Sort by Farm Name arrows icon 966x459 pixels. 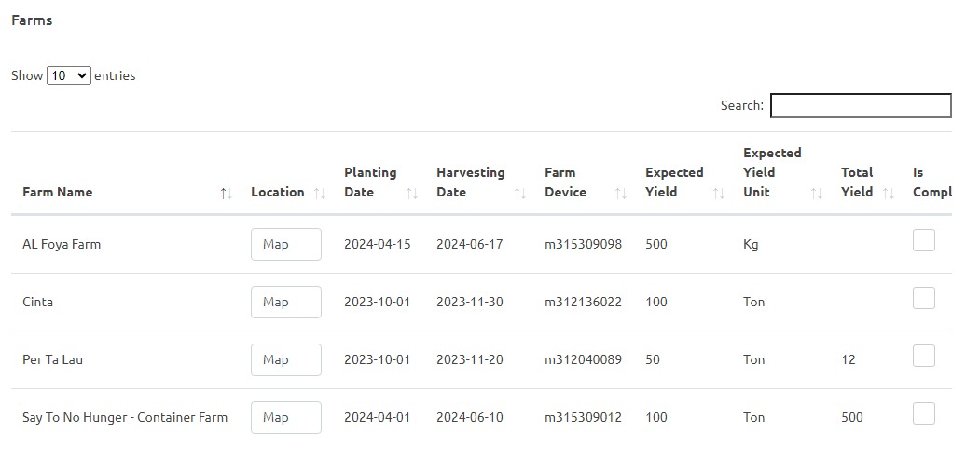(226, 193)
